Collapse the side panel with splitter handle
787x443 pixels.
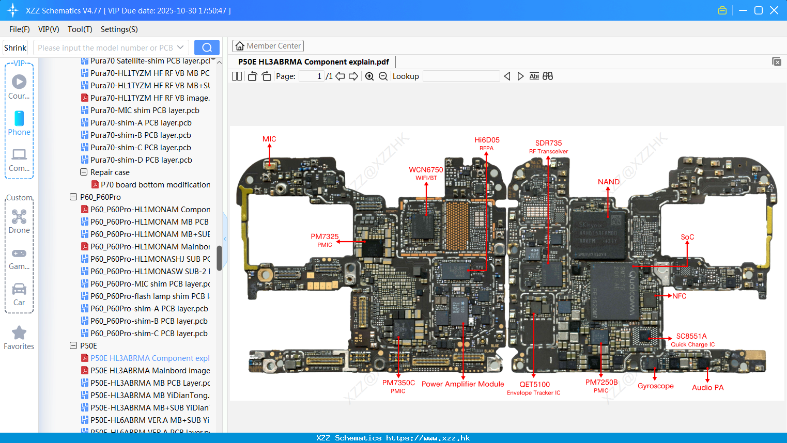tap(225, 239)
